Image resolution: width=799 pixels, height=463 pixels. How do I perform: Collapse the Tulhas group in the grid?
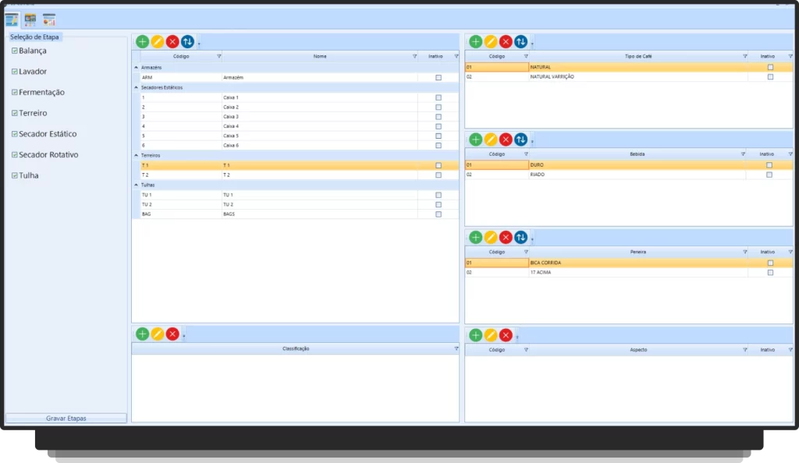coord(137,185)
